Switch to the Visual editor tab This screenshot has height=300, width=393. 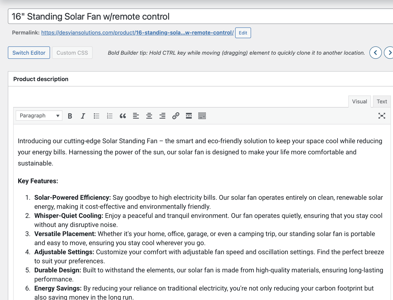359,101
